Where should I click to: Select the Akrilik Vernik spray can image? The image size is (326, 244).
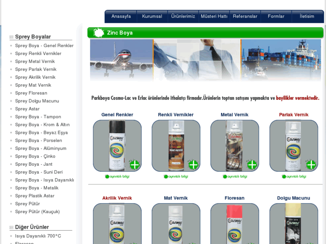point(117,224)
